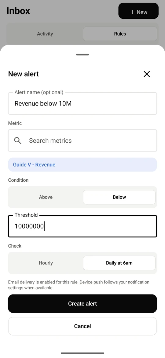Choose the Hourly check frequency

point(46,263)
